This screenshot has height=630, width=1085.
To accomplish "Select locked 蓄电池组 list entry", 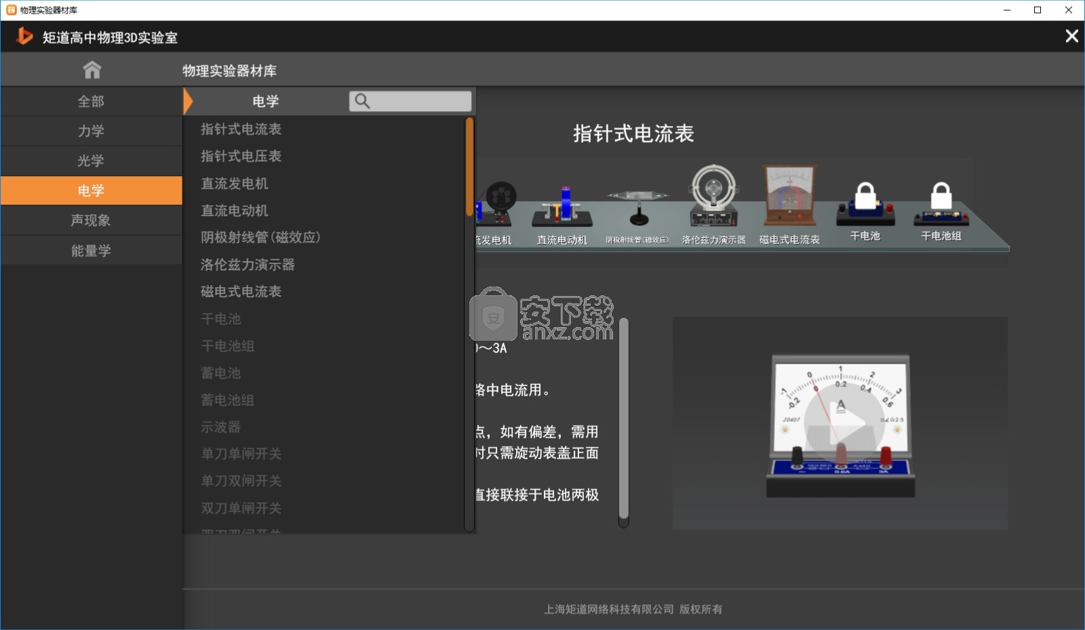I will [x=227, y=400].
